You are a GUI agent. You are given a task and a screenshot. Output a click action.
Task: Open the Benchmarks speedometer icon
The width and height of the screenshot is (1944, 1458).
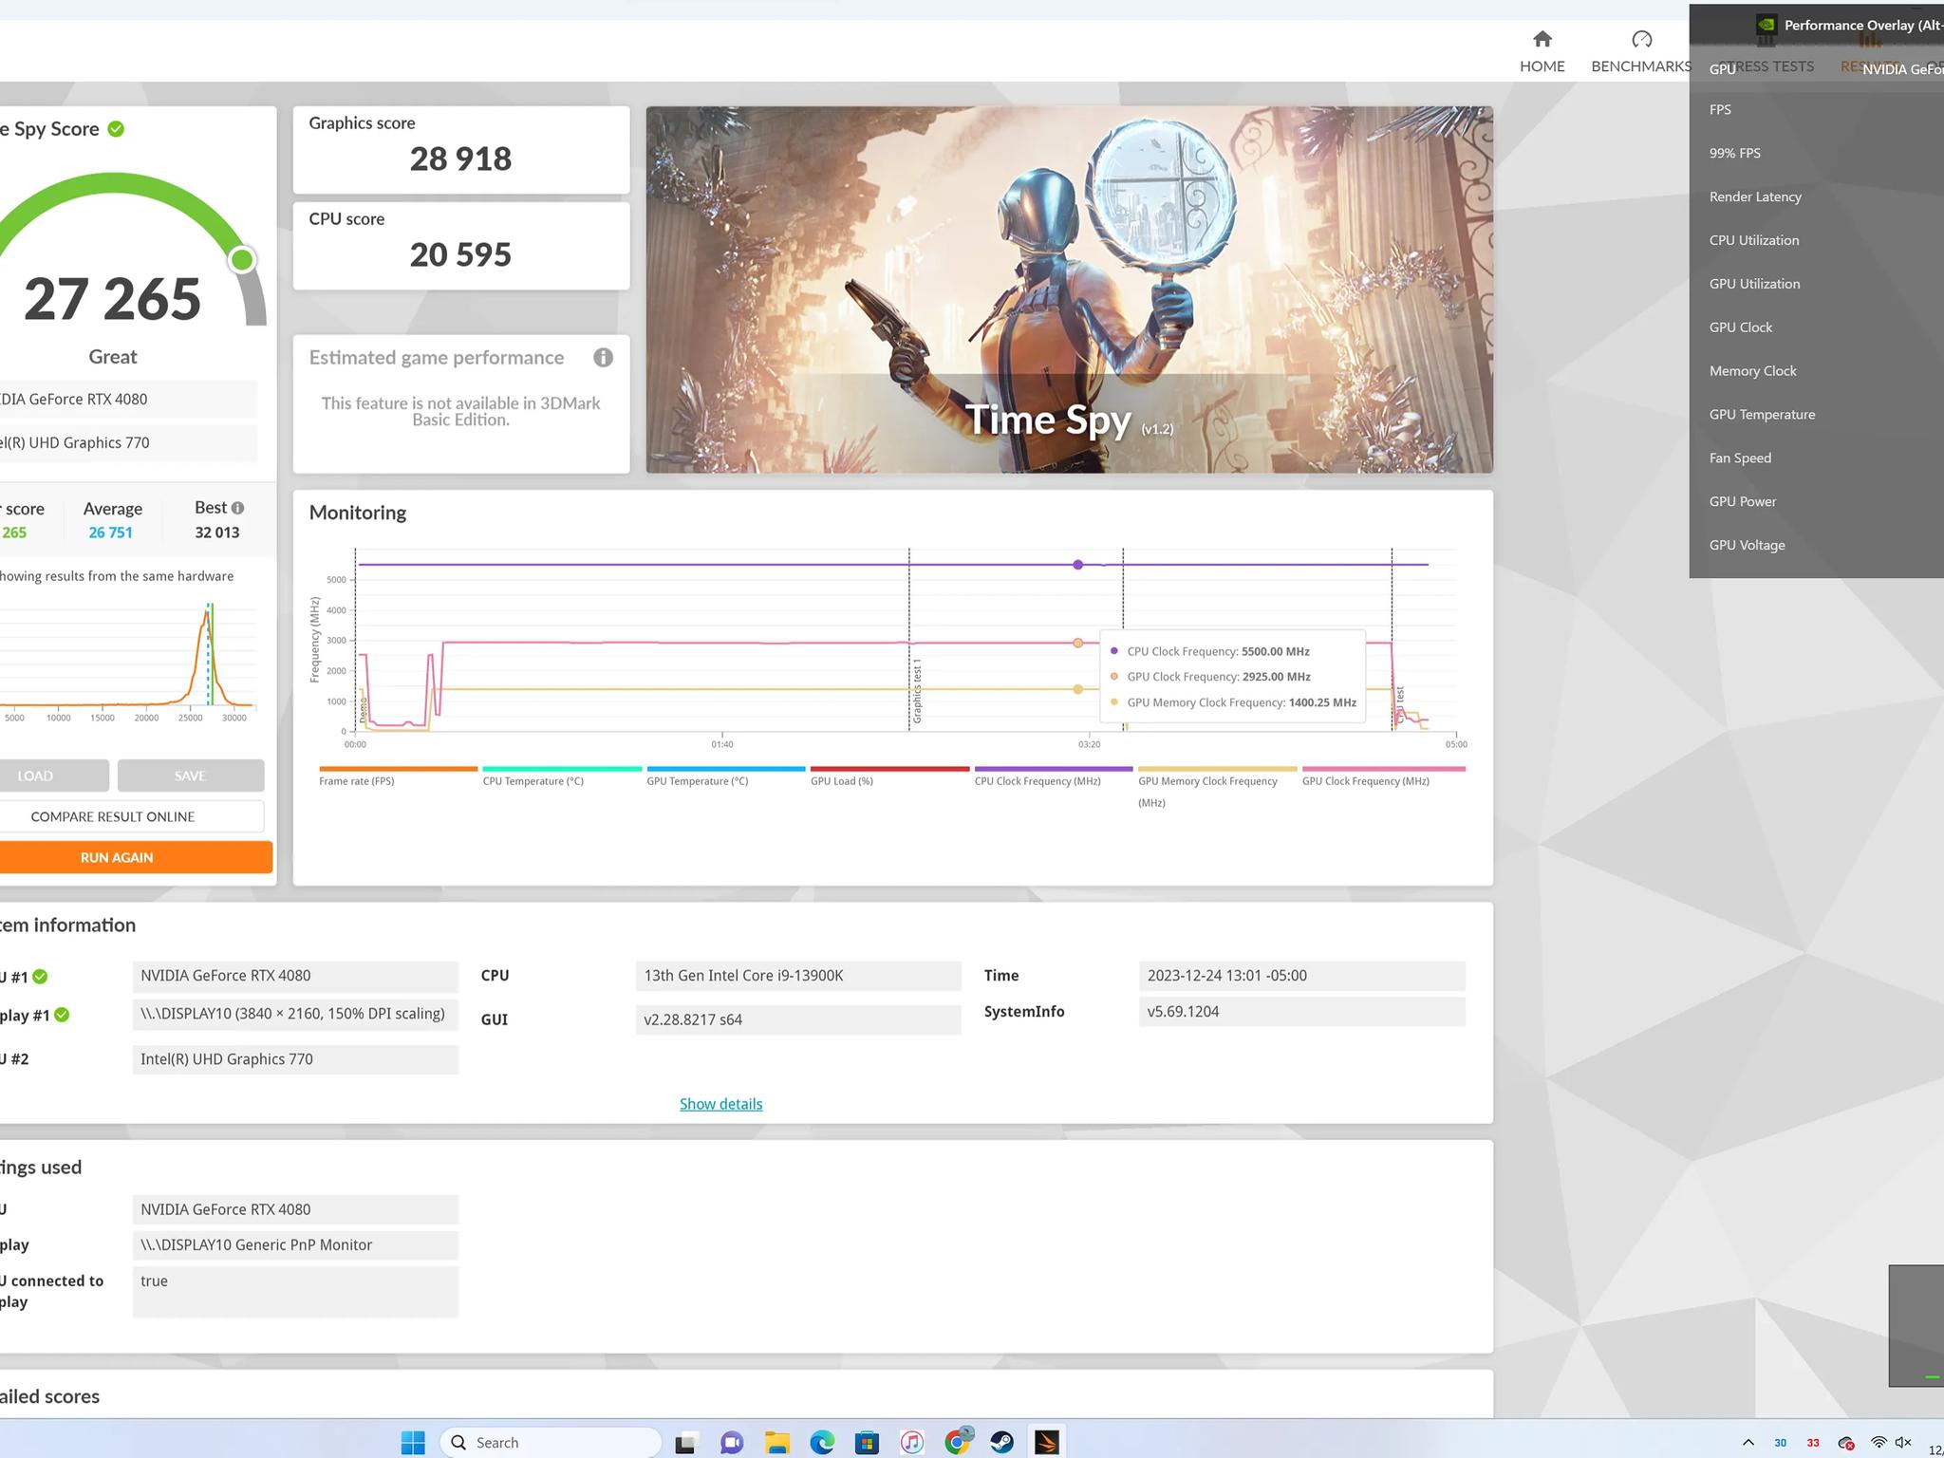[1641, 39]
